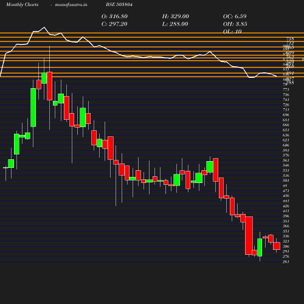Click the 726 price axis label

tap(286, 105)
